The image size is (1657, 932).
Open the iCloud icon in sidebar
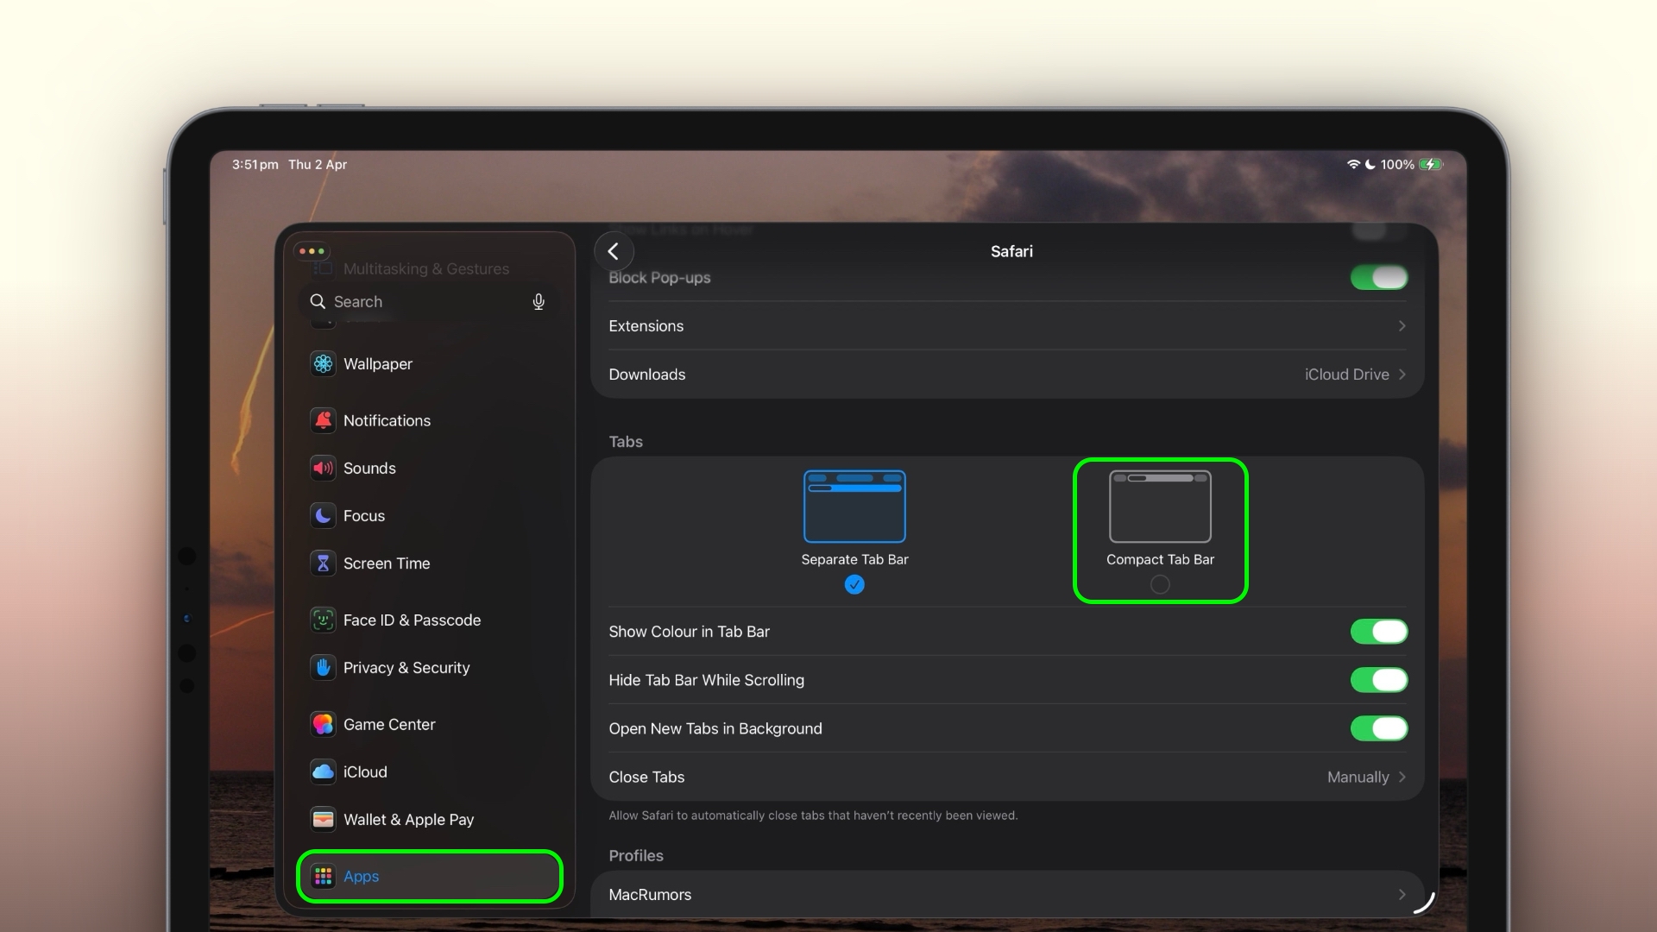[323, 771]
